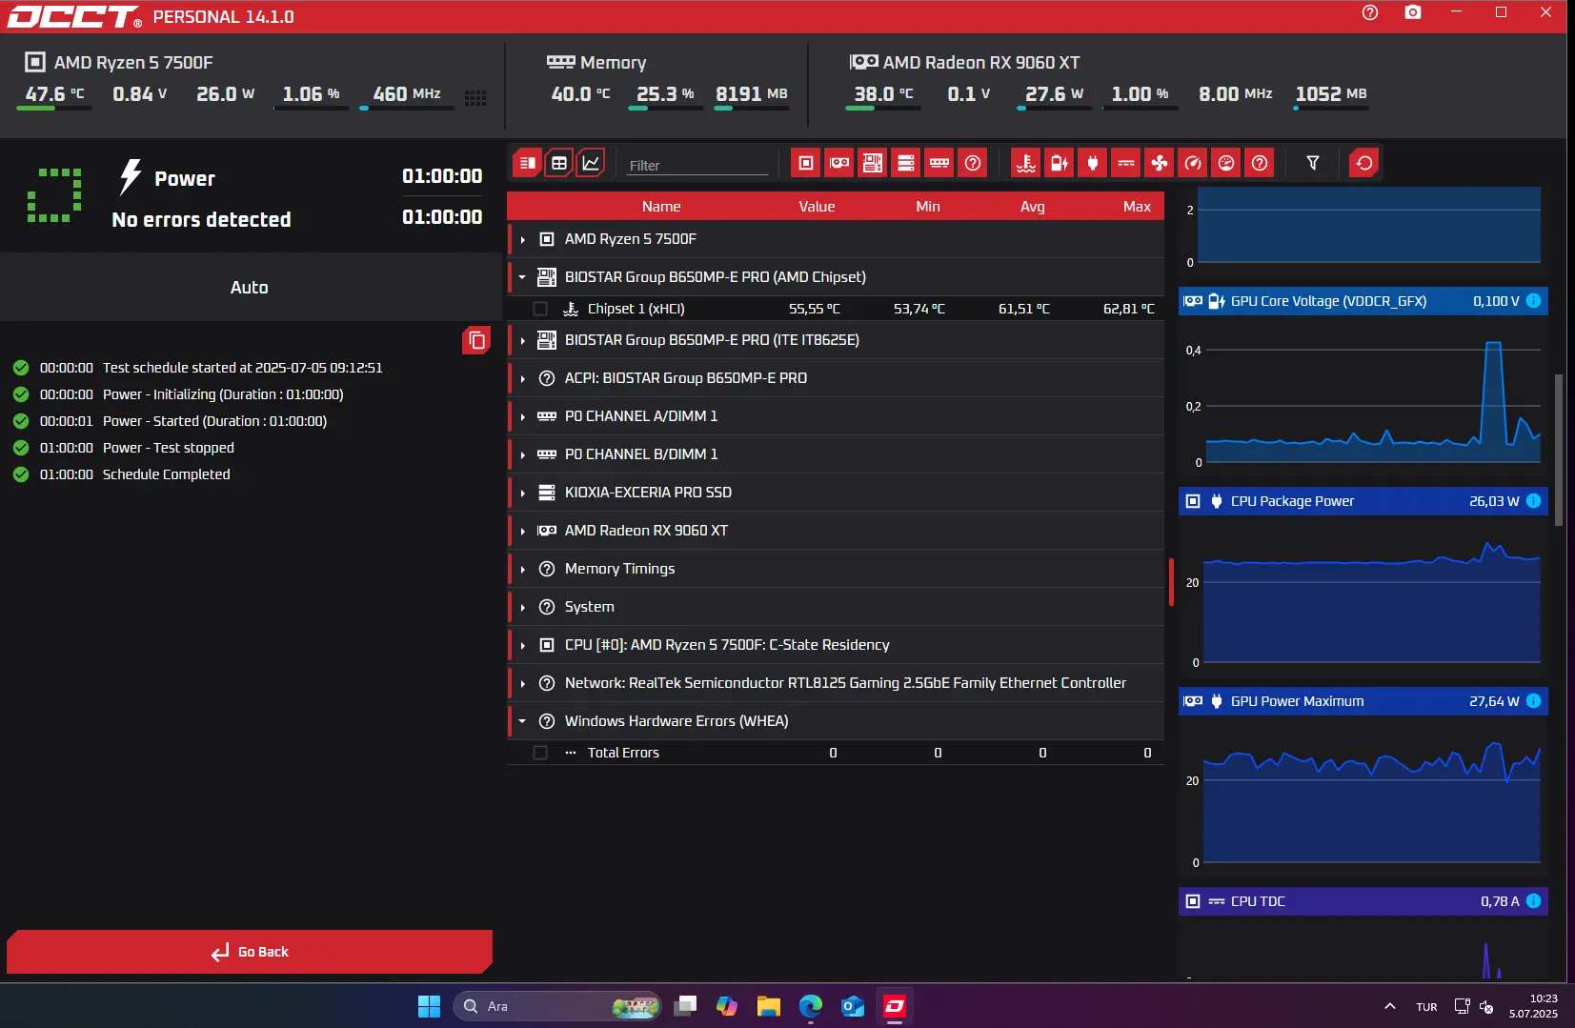
Task: Click the Go Back button
Action: tap(250, 952)
